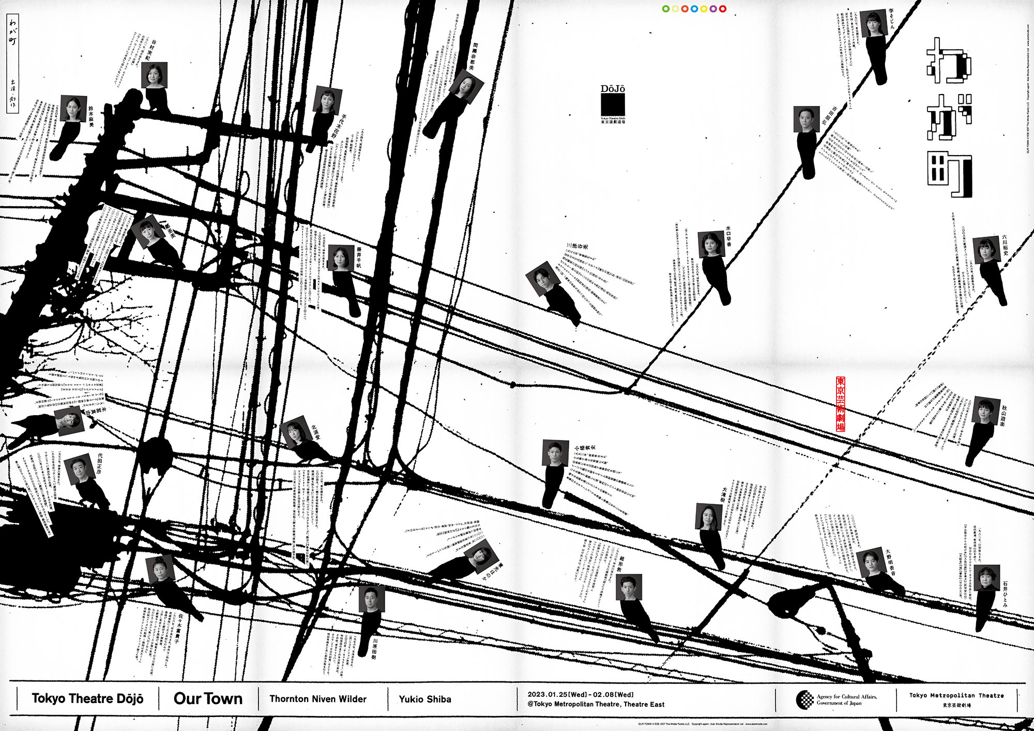Click the large わが町 pixel-style title
Viewport: 1034px width, 731px height.
tap(949, 117)
